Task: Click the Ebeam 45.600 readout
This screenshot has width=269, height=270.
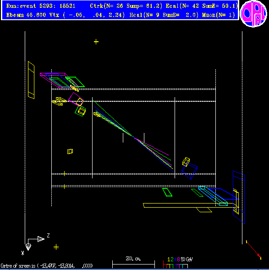Action: (x=26, y=15)
